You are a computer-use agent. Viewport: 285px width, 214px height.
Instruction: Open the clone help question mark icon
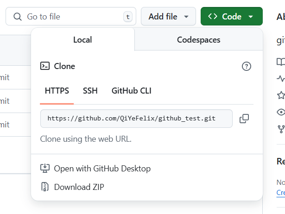[x=246, y=66]
